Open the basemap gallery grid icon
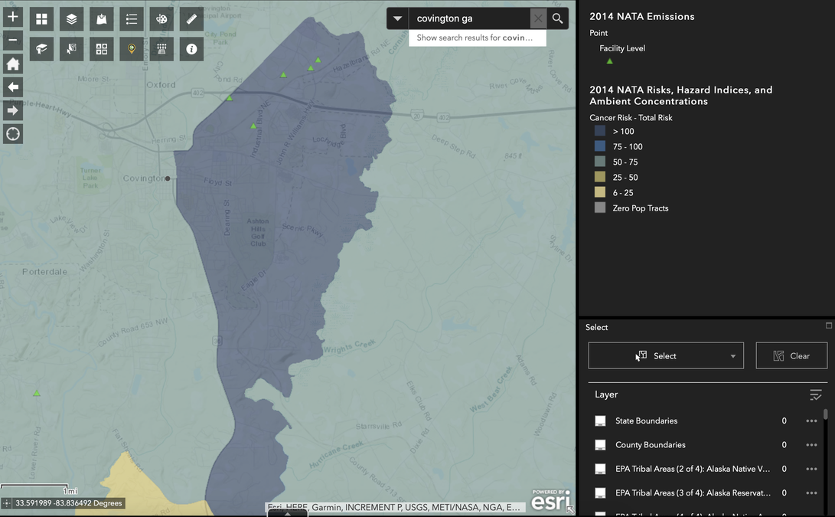835x517 pixels. 41,20
